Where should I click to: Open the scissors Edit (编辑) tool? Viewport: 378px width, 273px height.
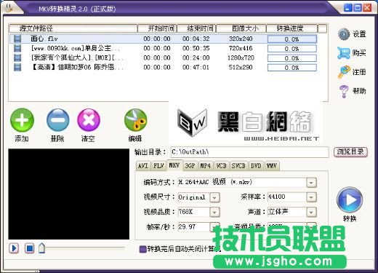(135, 120)
